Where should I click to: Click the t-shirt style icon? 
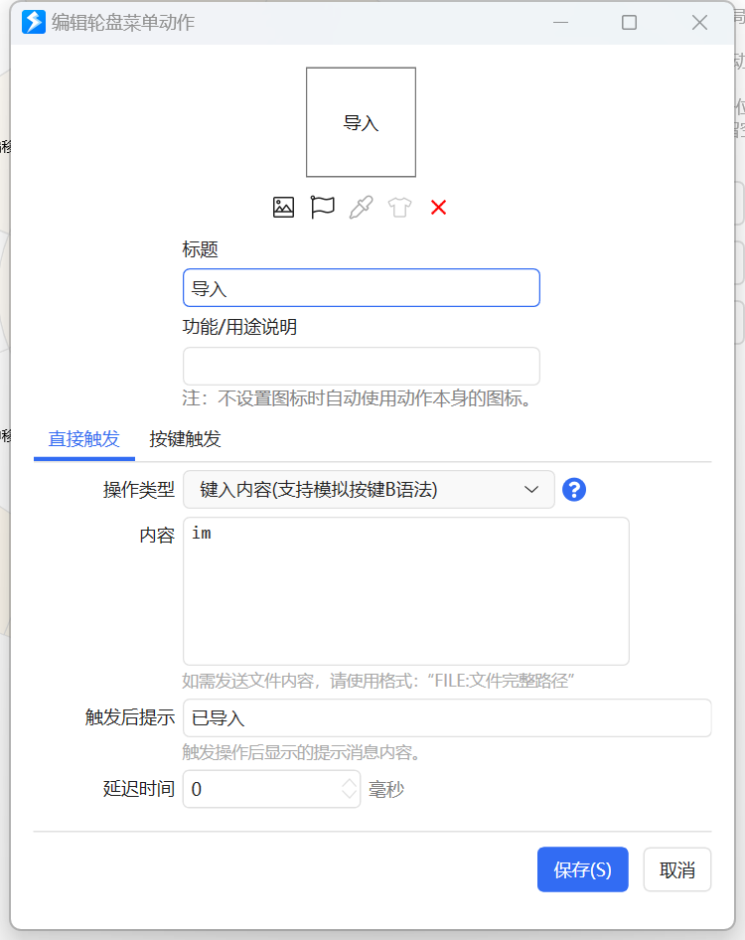(399, 208)
